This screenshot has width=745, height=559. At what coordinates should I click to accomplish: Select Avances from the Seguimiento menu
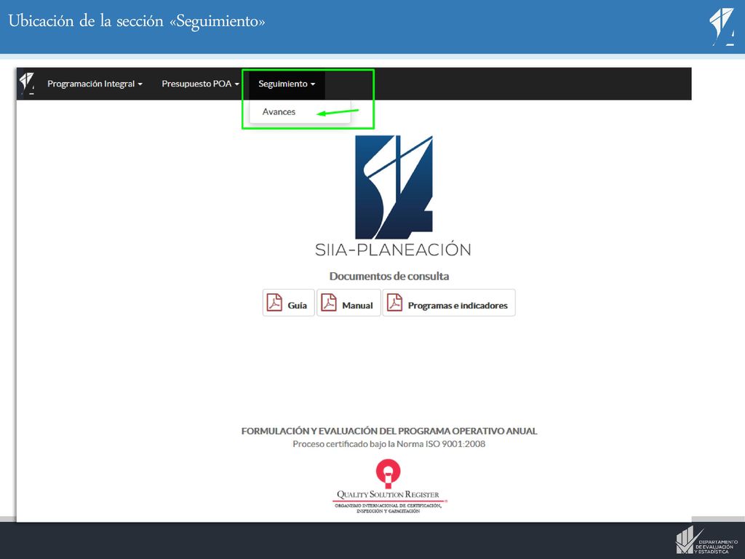pos(279,111)
